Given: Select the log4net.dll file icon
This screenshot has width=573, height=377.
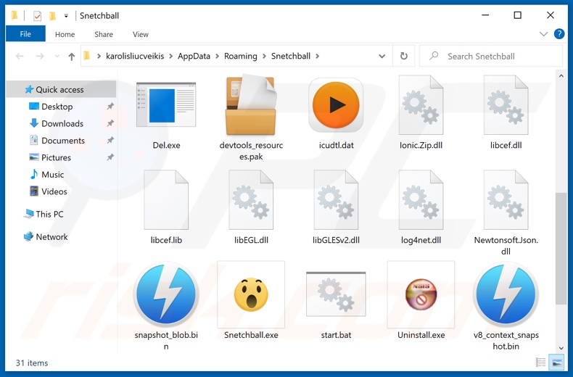Looking at the screenshot, I should (421, 200).
